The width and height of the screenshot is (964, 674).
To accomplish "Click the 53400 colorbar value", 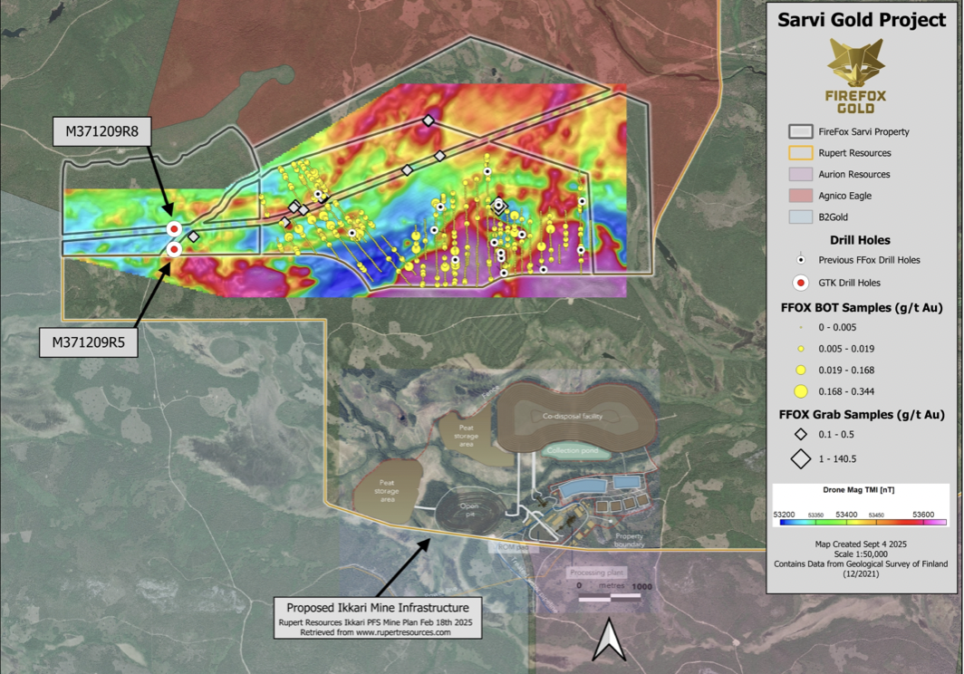I will pyautogui.click(x=846, y=515).
